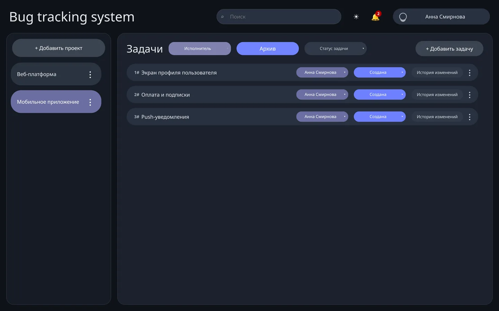Change assignee for Экран профиля пользователя task
499x311 pixels.
pos(322,72)
